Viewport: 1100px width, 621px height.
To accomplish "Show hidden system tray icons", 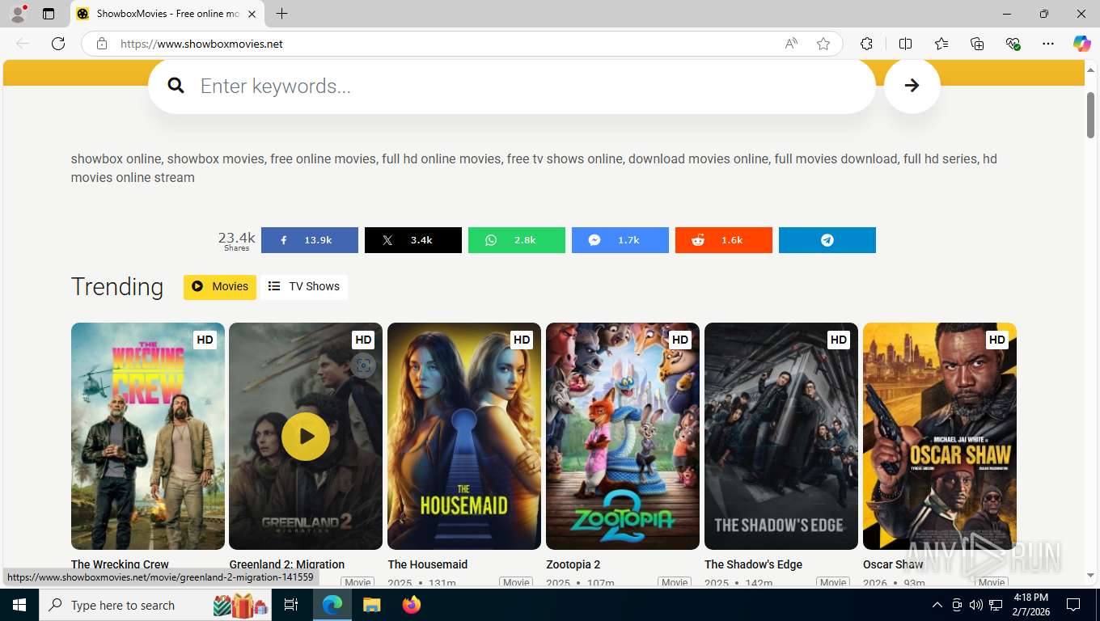I will [937, 605].
